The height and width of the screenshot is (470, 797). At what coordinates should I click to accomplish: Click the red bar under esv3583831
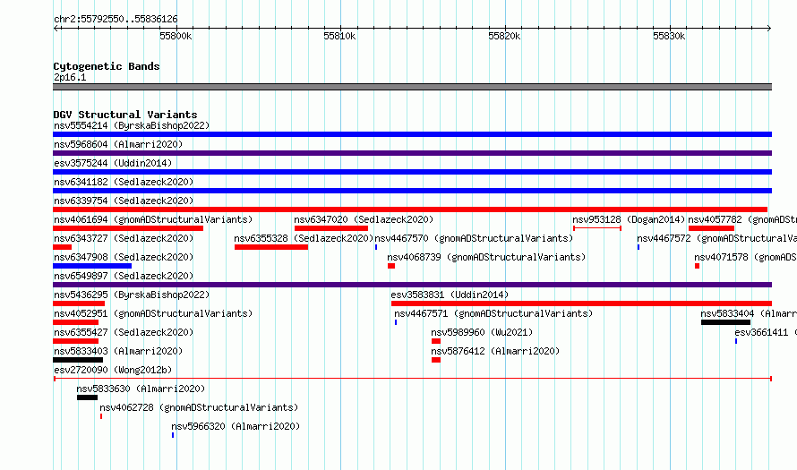click(x=581, y=303)
